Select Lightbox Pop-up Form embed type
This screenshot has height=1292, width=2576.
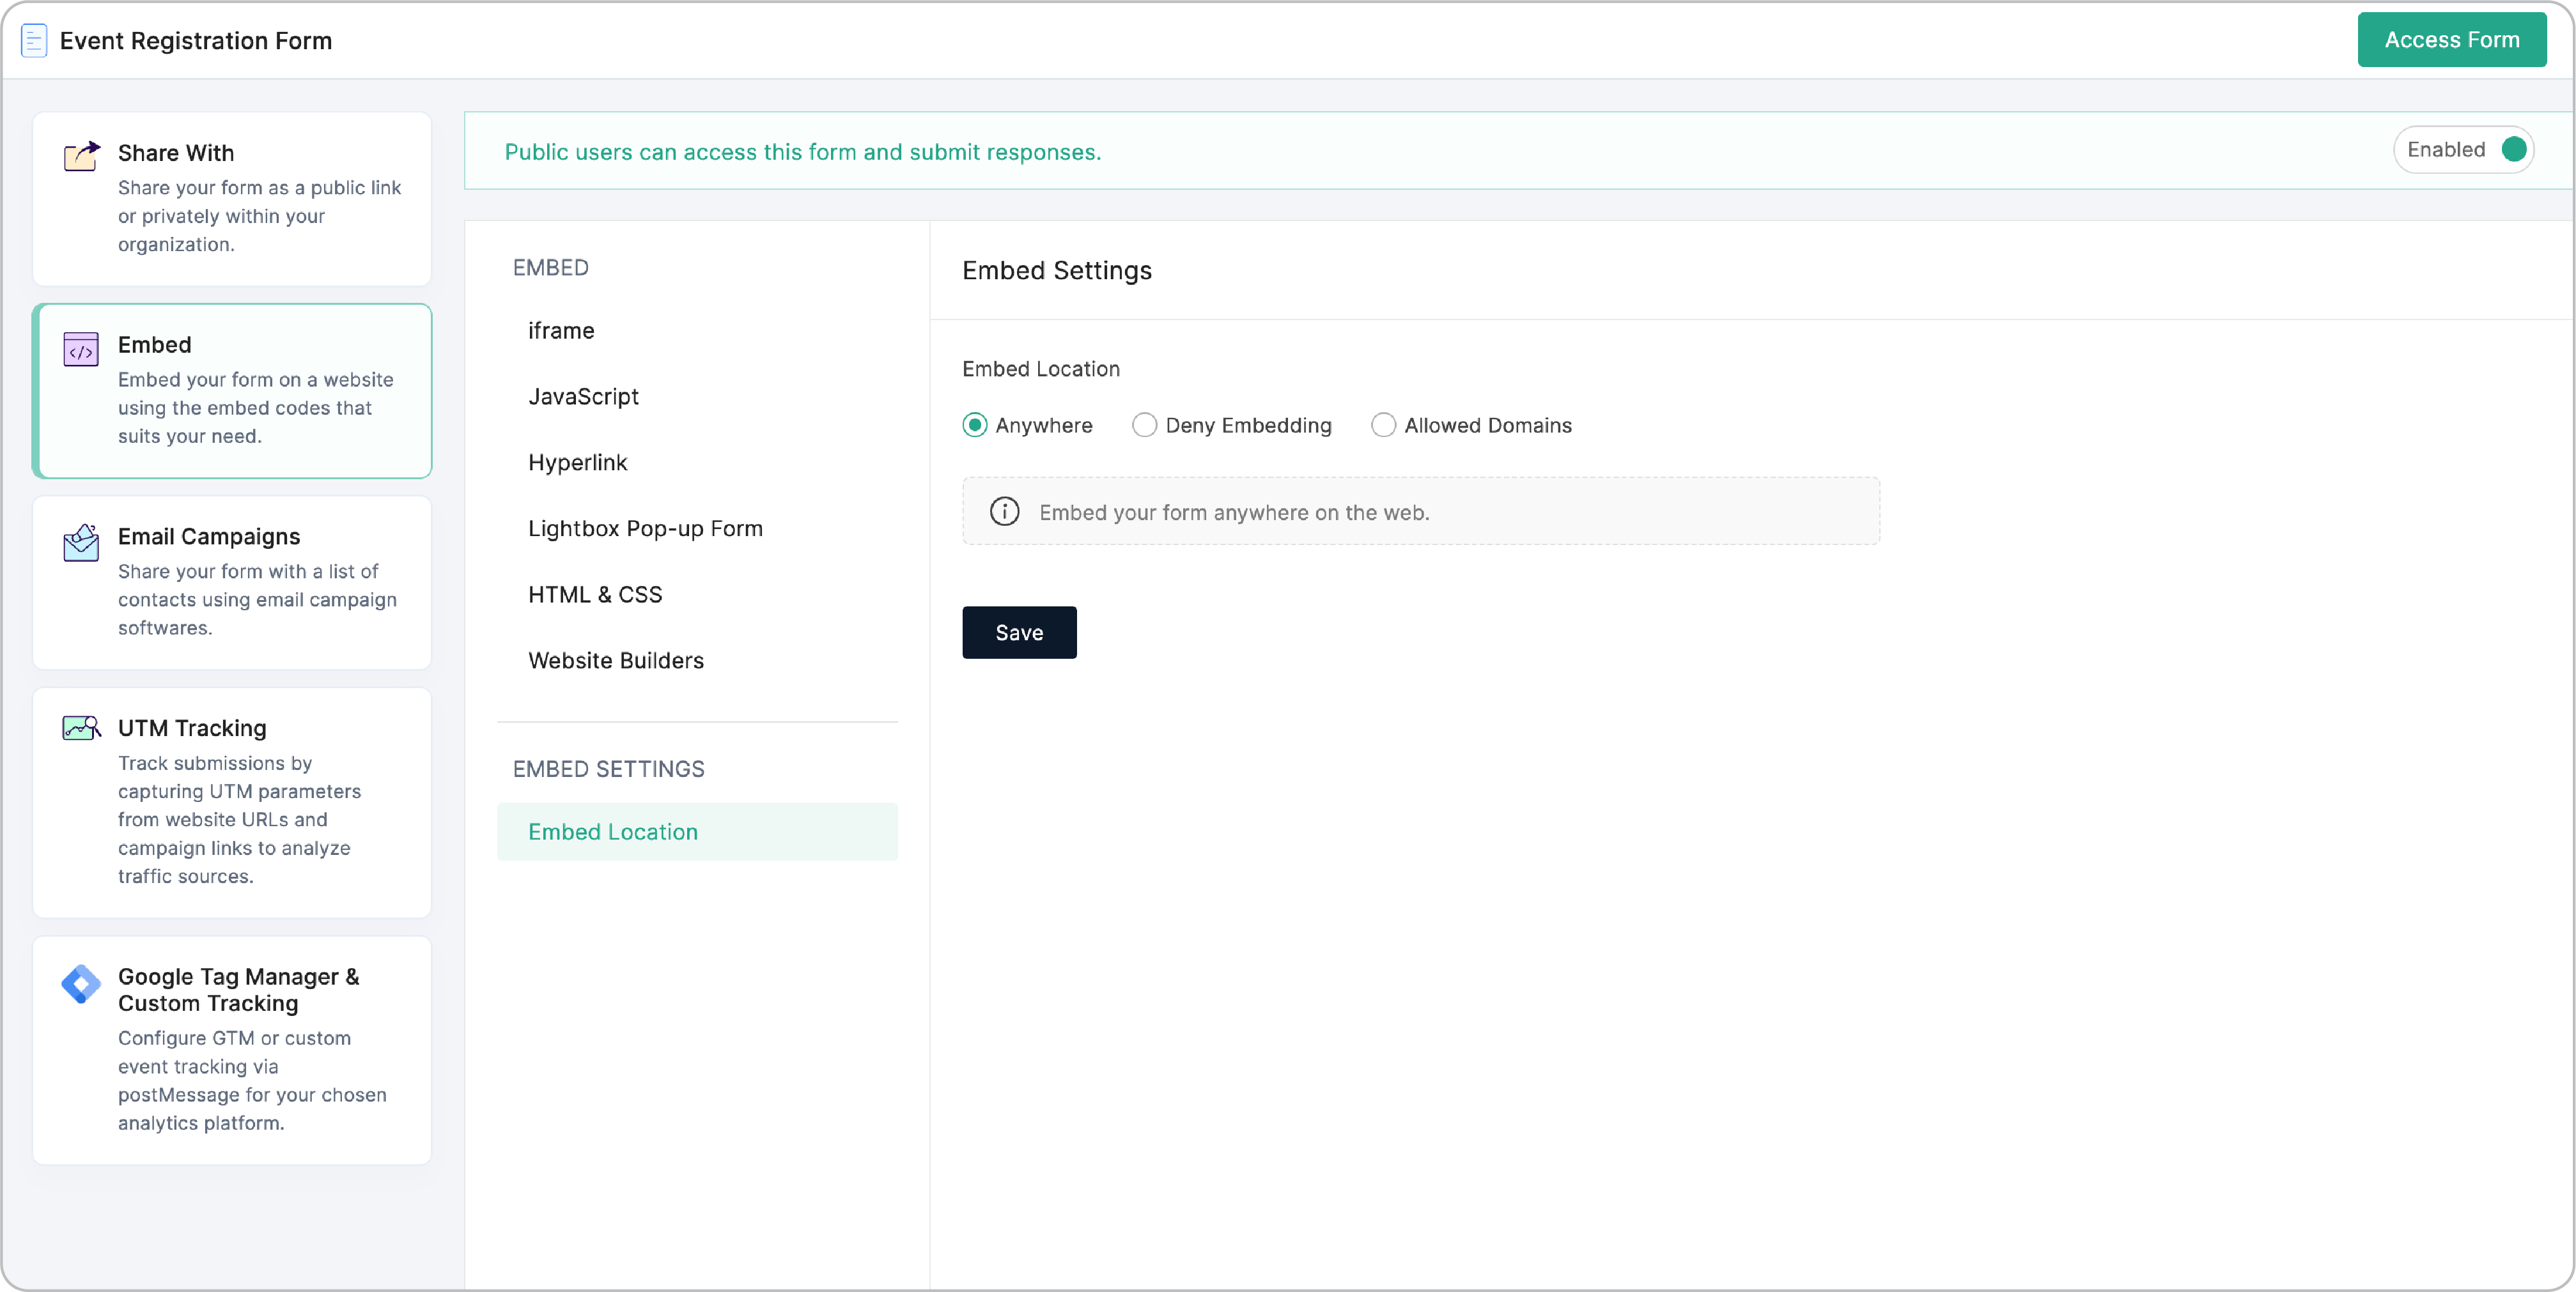(645, 529)
